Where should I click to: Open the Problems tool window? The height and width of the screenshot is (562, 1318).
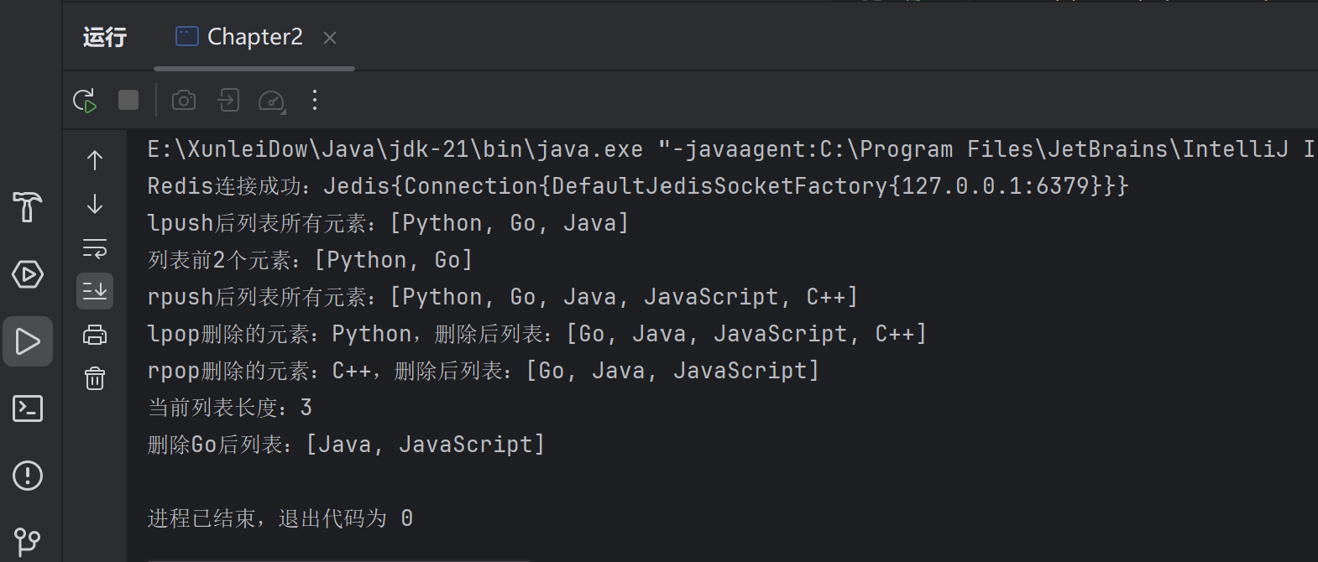[28, 476]
